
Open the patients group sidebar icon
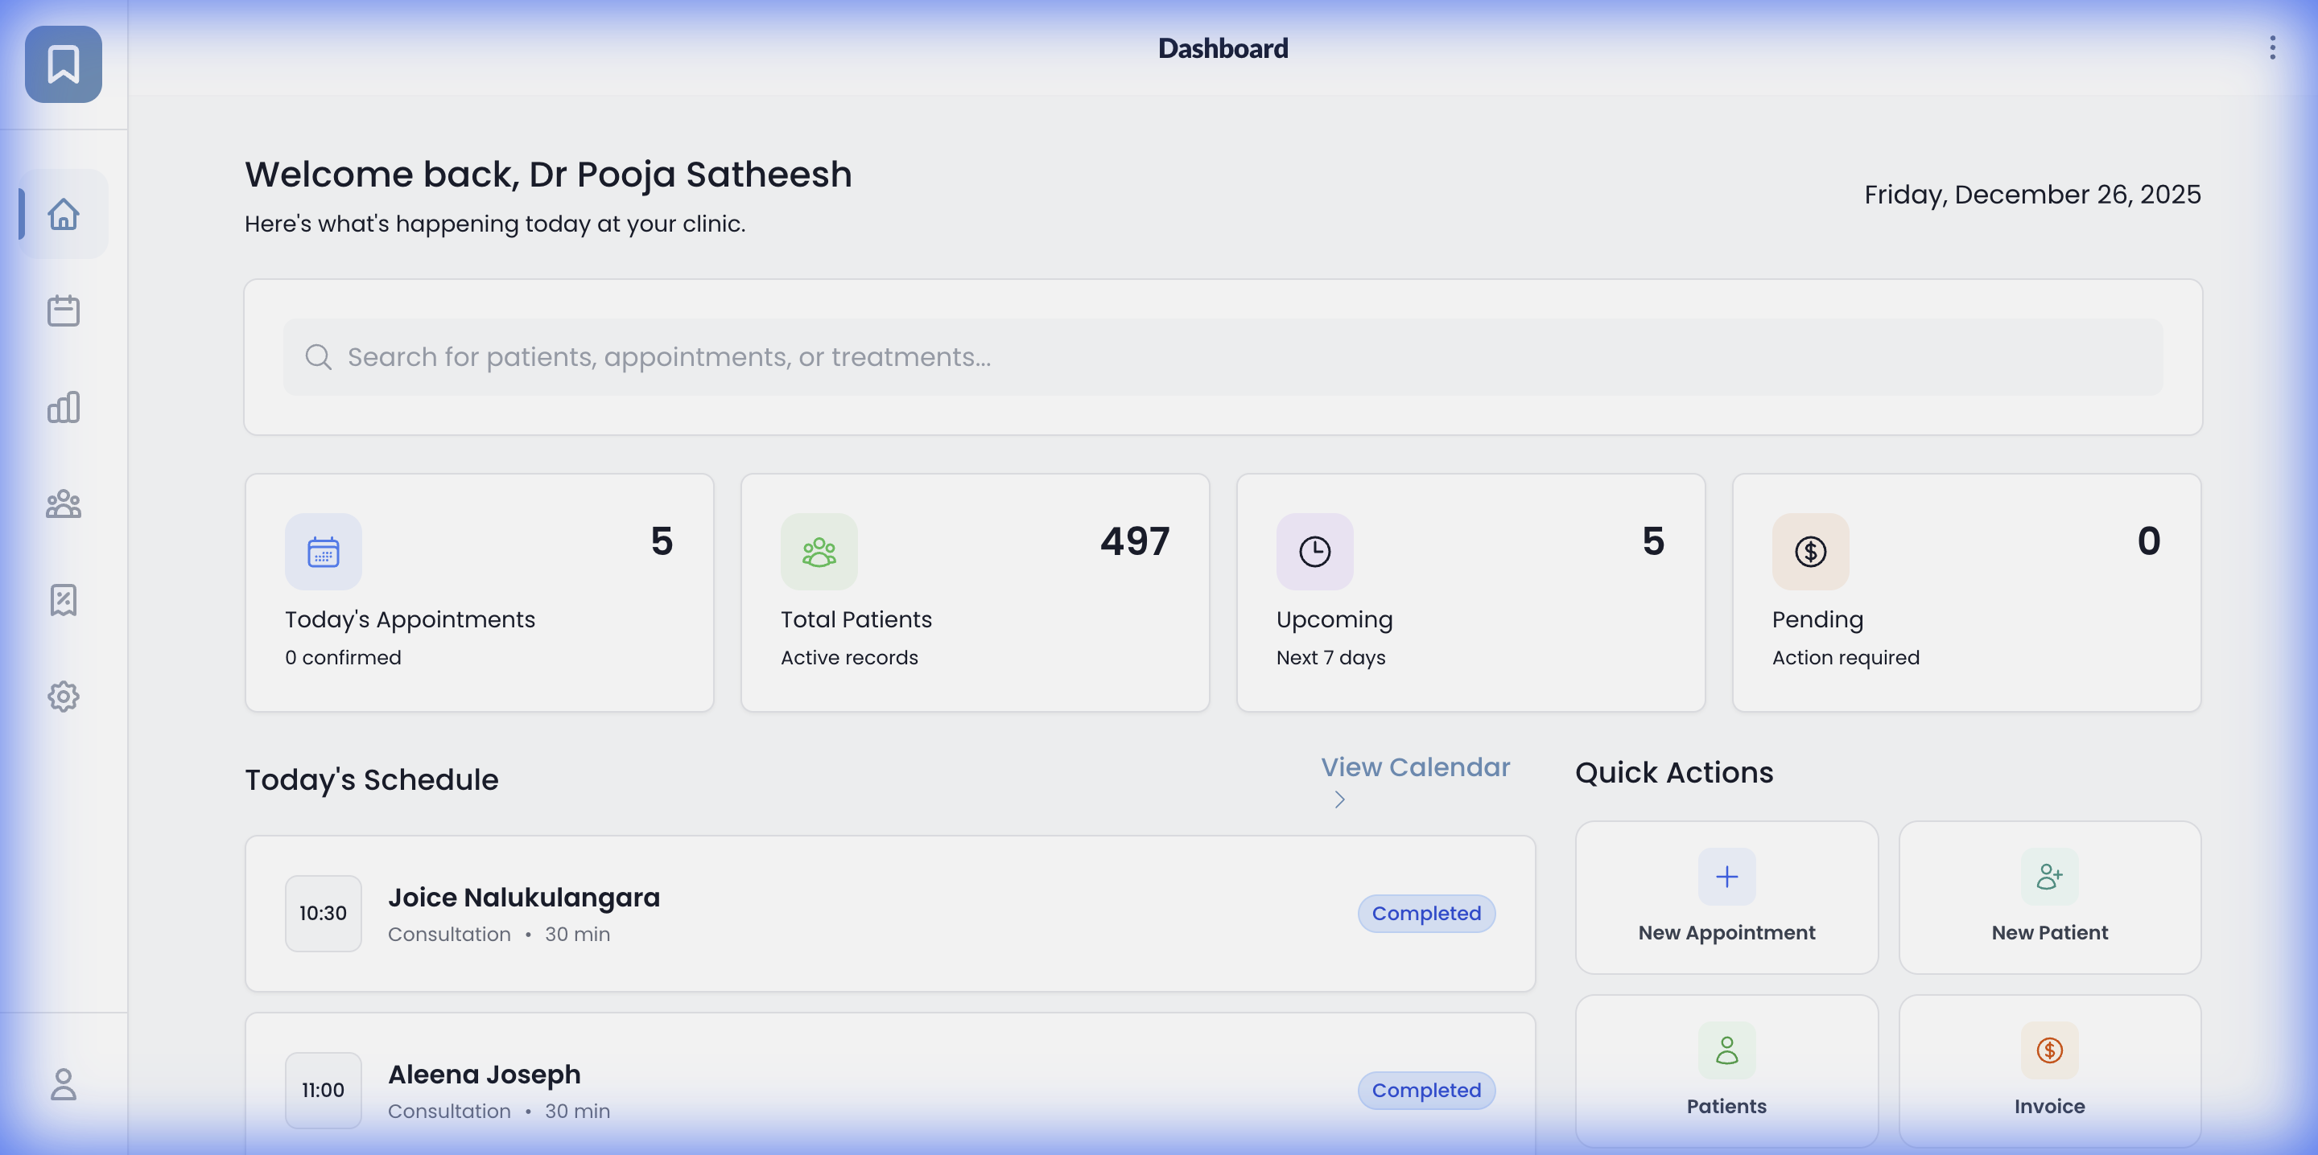pyautogui.click(x=63, y=504)
